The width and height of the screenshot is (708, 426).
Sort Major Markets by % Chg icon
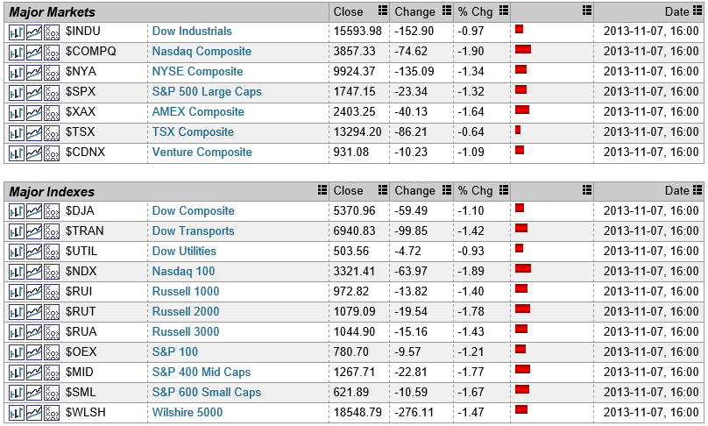point(503,11)
